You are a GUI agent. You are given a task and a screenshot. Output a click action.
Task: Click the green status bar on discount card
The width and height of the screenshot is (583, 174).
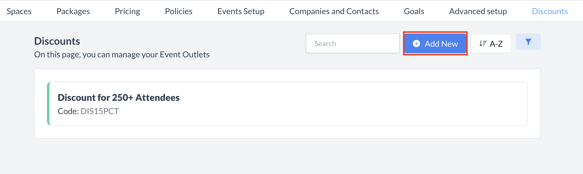coord(48,103)
